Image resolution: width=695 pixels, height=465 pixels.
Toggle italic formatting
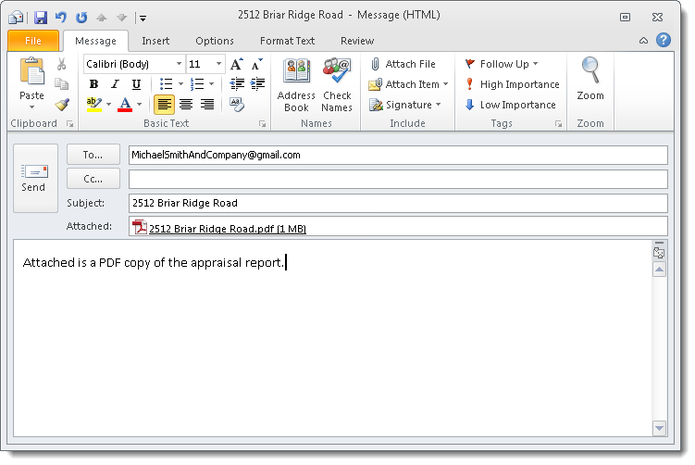pyautogui.click(x=115, y=84)
